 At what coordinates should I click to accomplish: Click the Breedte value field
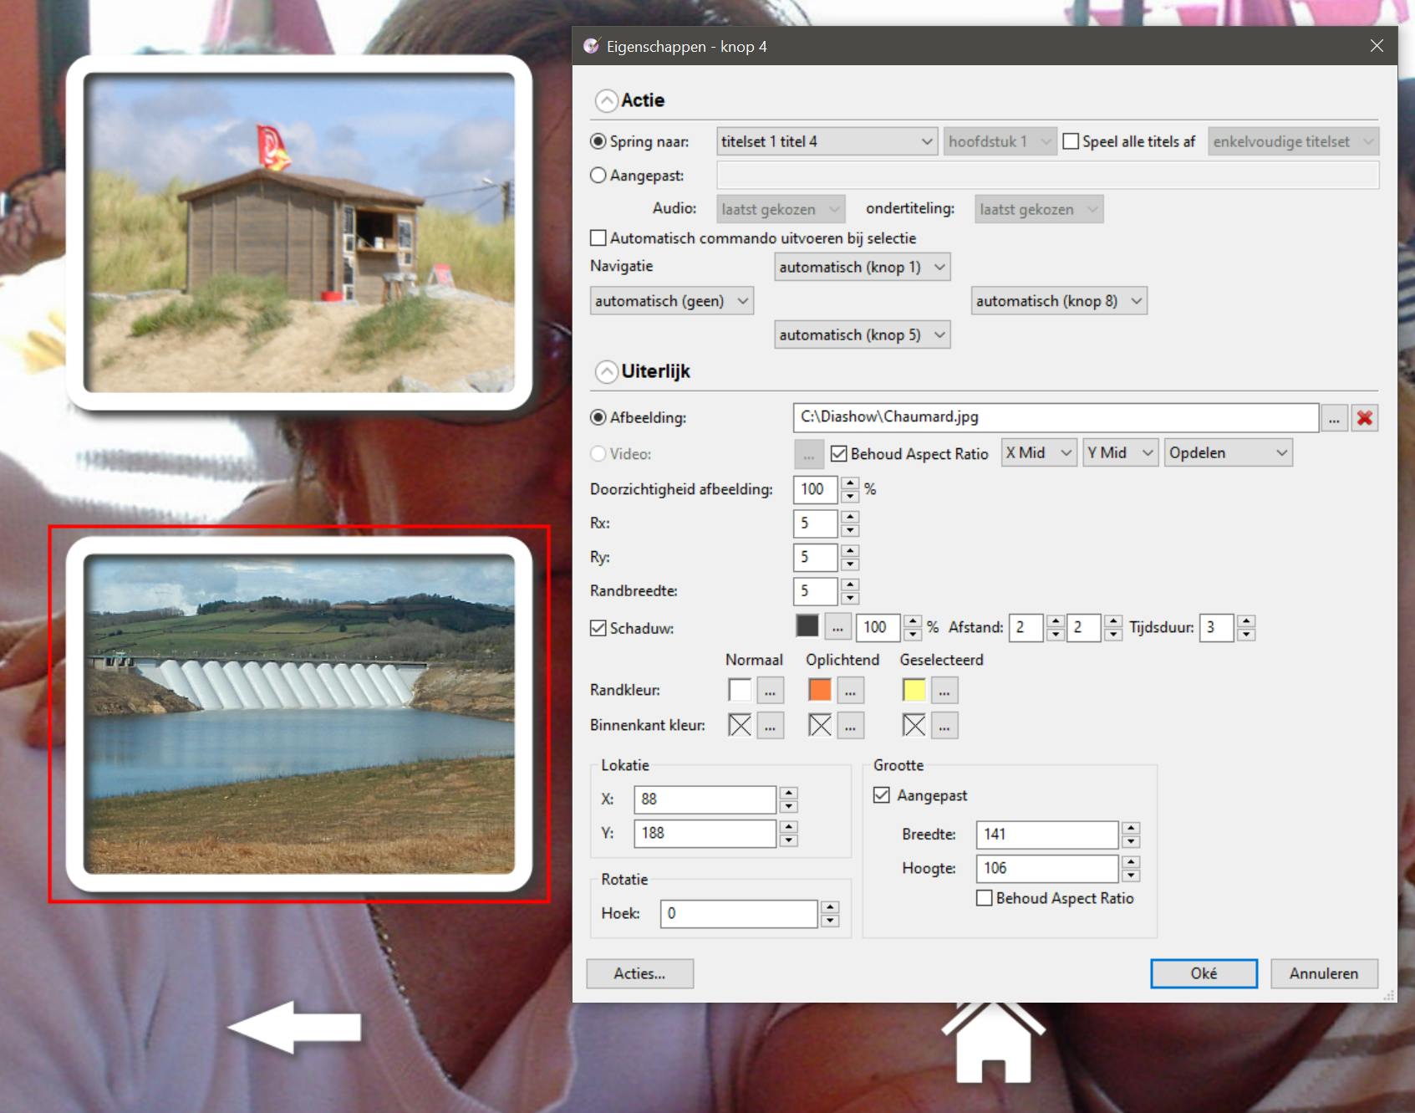[x=1047, y=835]
